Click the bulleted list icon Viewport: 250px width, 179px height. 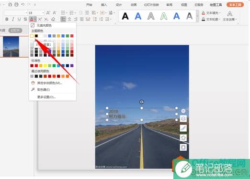point(63,12)
